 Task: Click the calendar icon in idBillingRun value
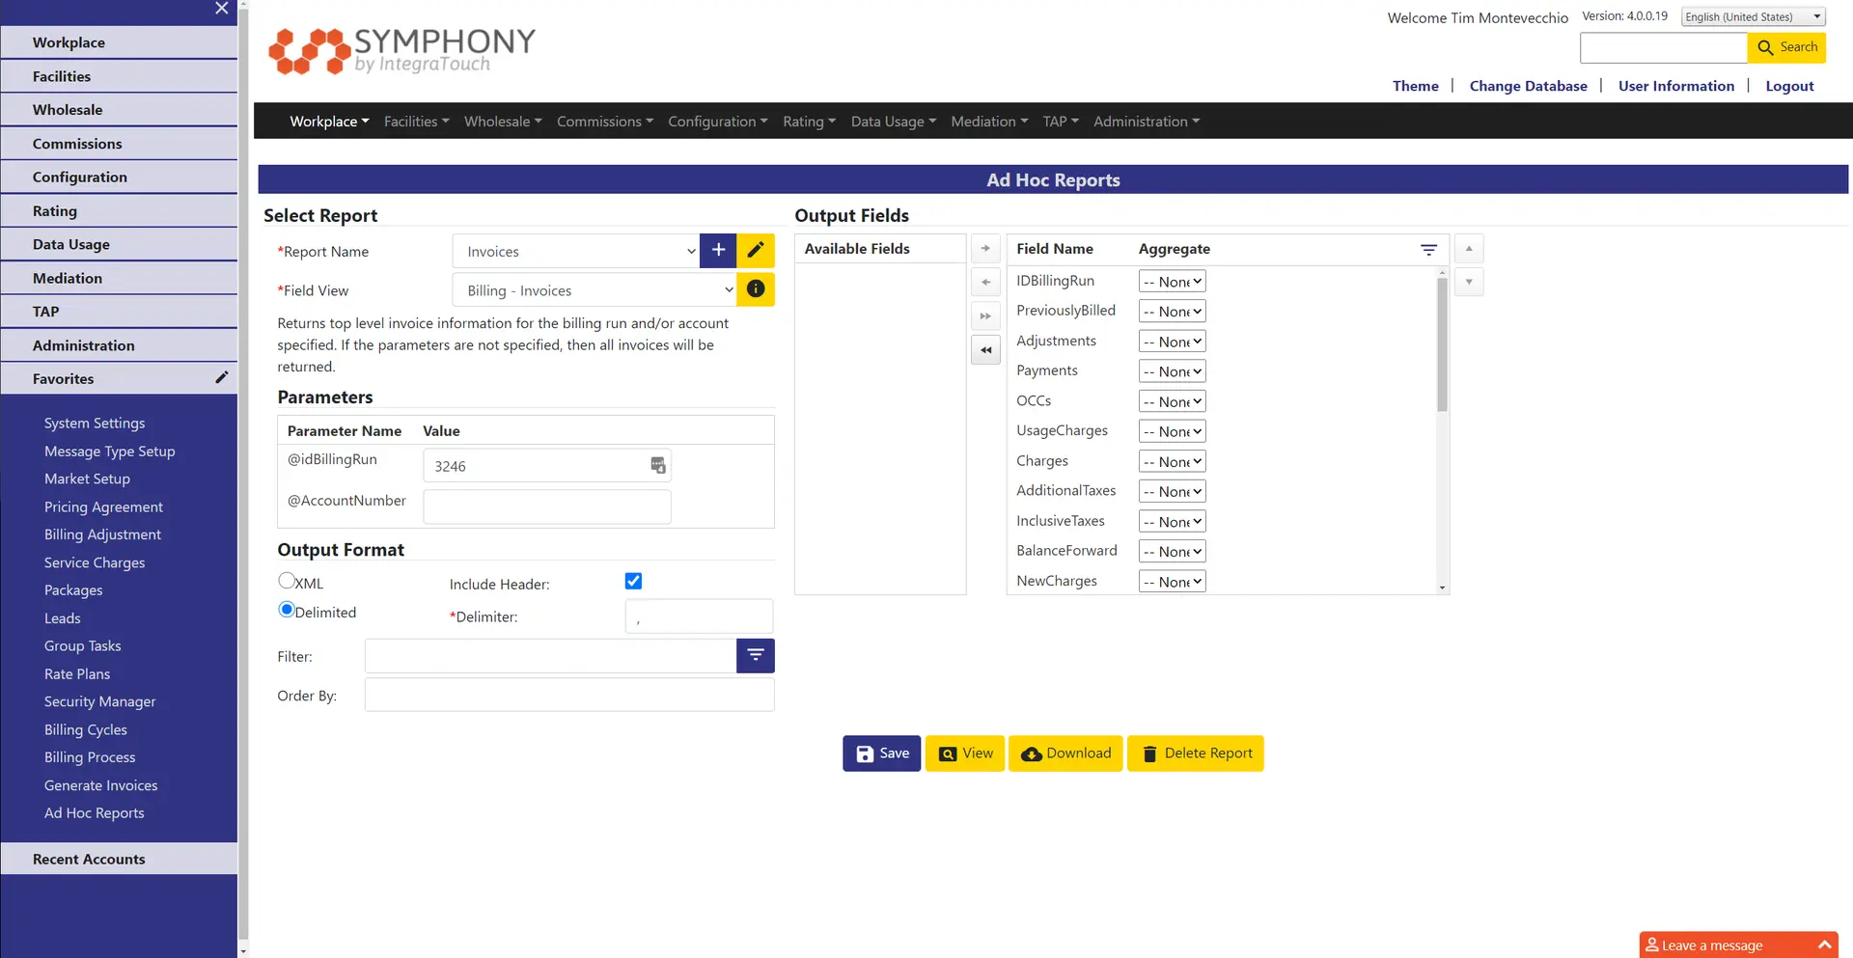(657, 466)
